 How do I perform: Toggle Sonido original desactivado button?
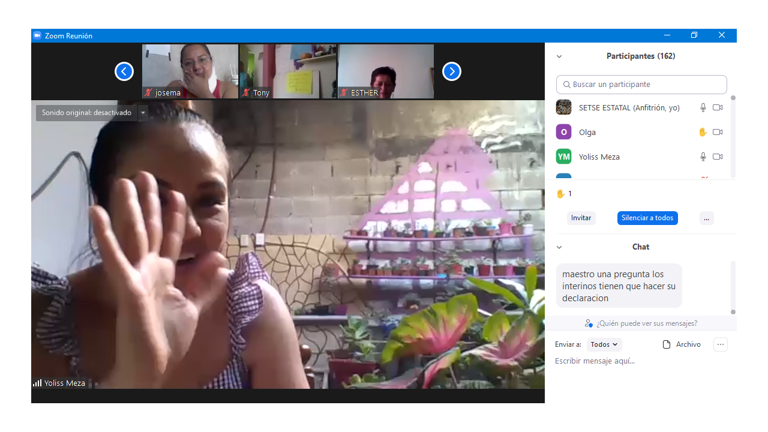pyautogui.click(x=86, y=113)
